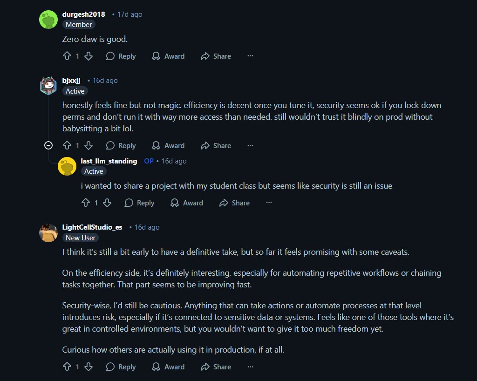477x381 pixels.
Task: Downvote durgesh2018's comment
Action: tap(89, 56)
